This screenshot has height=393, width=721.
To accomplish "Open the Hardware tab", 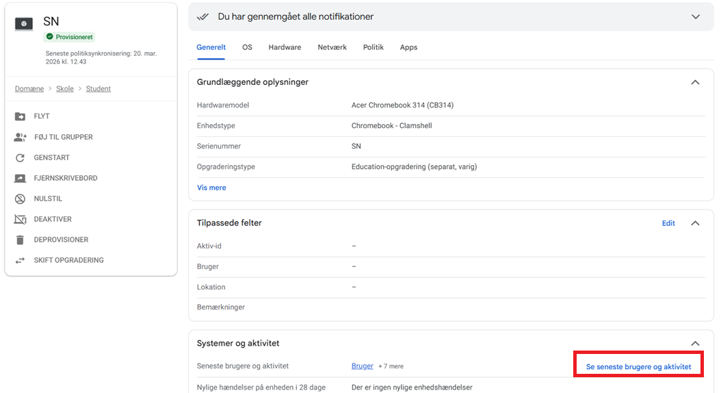I will click(x=285, y=47).
